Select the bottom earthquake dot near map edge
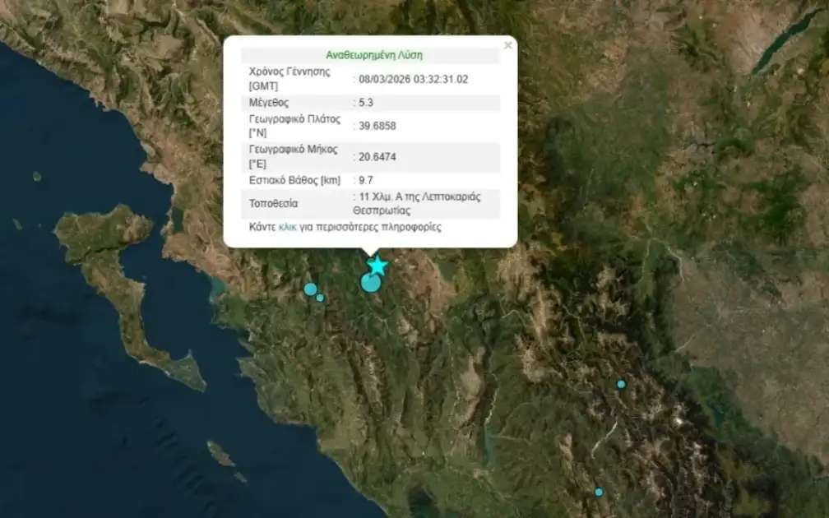The width and height of the screenshot is (829, 518). pos(598,490)
